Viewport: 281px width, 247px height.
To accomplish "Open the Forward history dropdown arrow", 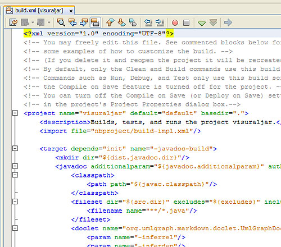I will point(49,22).
